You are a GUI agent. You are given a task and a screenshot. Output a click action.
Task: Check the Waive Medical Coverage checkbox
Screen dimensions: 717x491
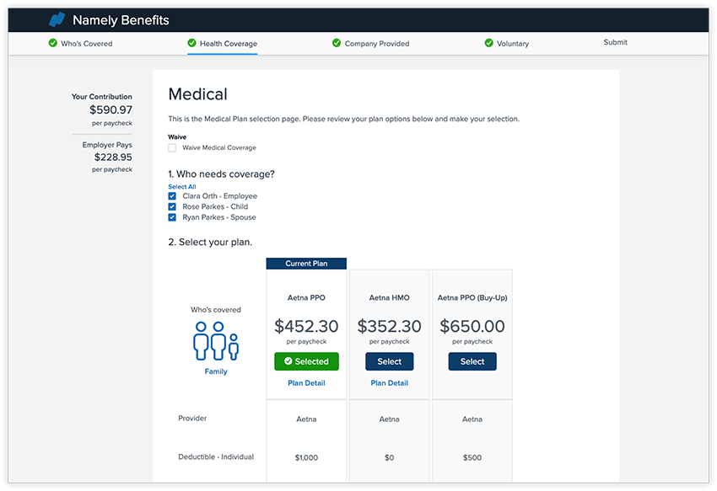coord(172,147)
